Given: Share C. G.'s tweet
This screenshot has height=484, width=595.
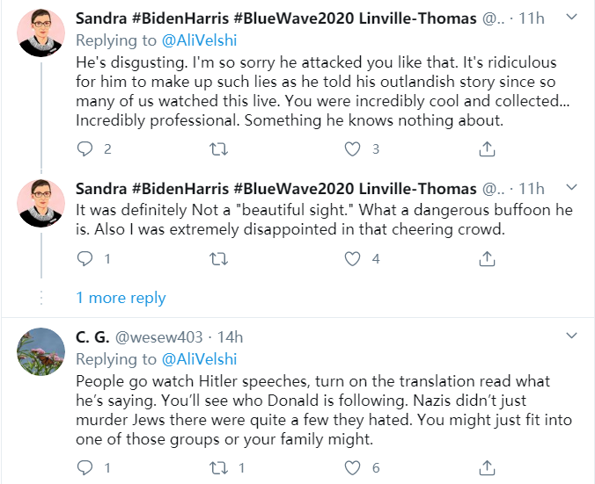Looking at the screenshot, I should coord(487,467).
